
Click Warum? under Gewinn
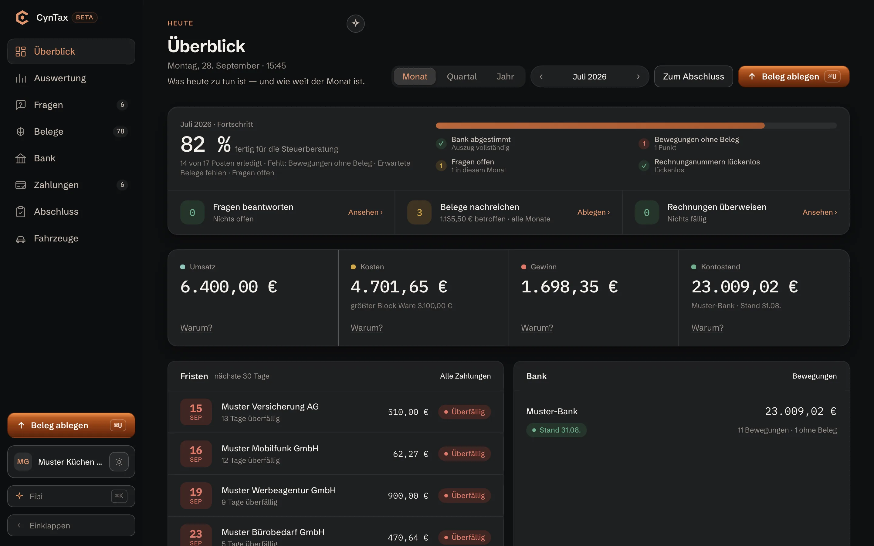(537, 328)
